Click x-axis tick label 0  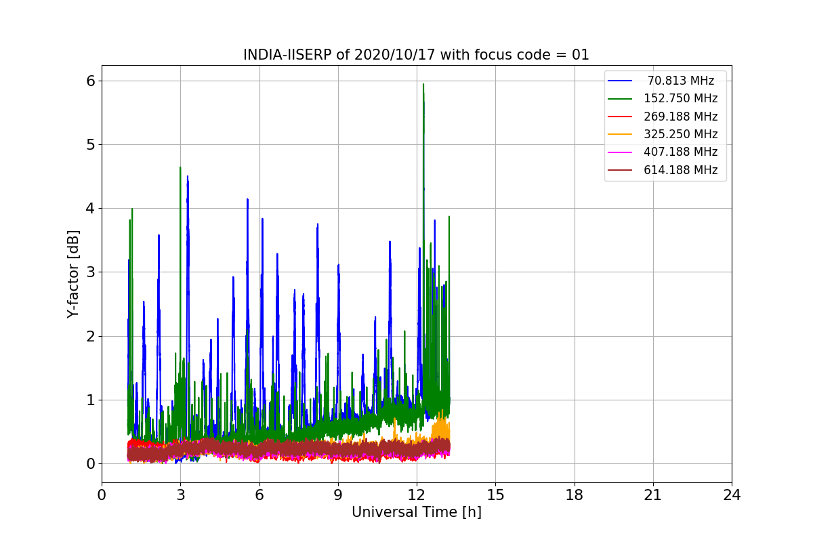102,495
